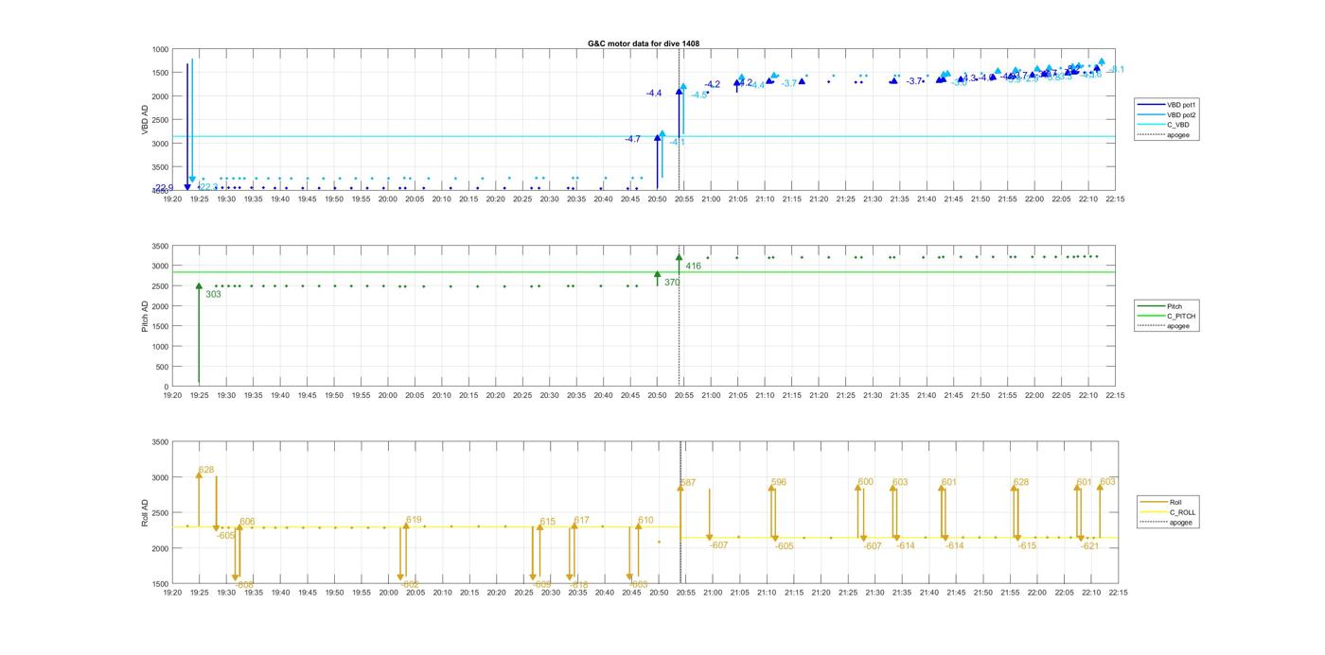Click the title "G&C motor data for dive 1408"
1325x655 pixels.
tap(644, 43)
